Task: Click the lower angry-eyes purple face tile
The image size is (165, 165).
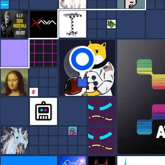Action: pyautogui.click(x=102, y=141)
